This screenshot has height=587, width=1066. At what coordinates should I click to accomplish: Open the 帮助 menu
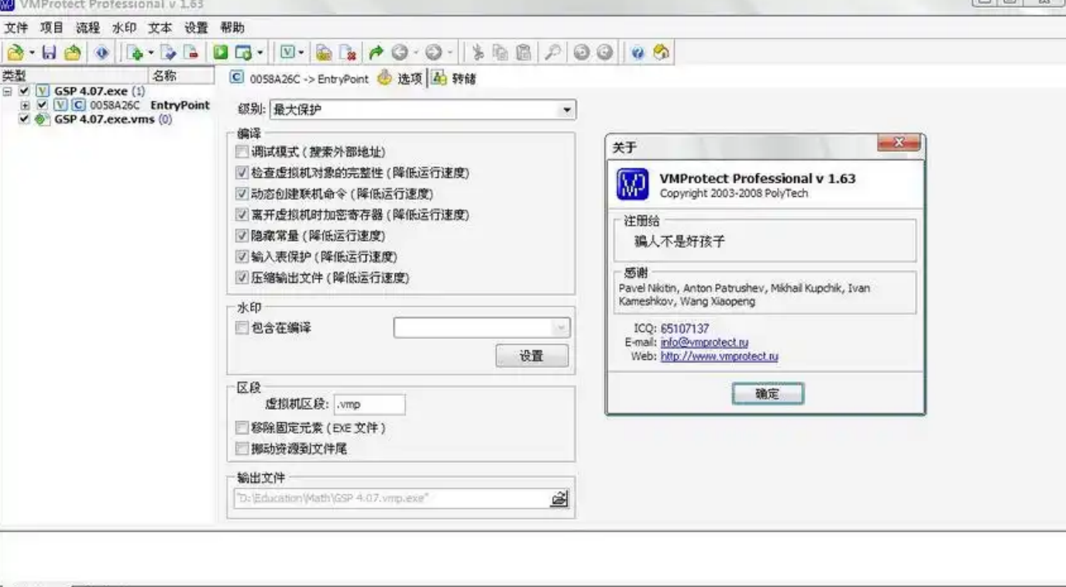232,28
